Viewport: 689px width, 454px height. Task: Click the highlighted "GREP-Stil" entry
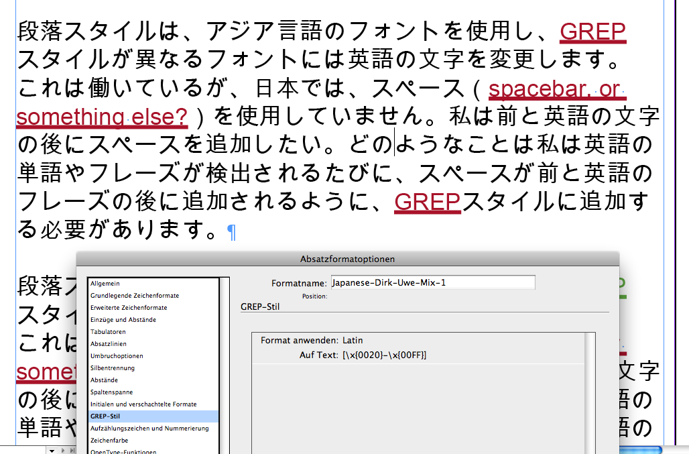point(105,416)
